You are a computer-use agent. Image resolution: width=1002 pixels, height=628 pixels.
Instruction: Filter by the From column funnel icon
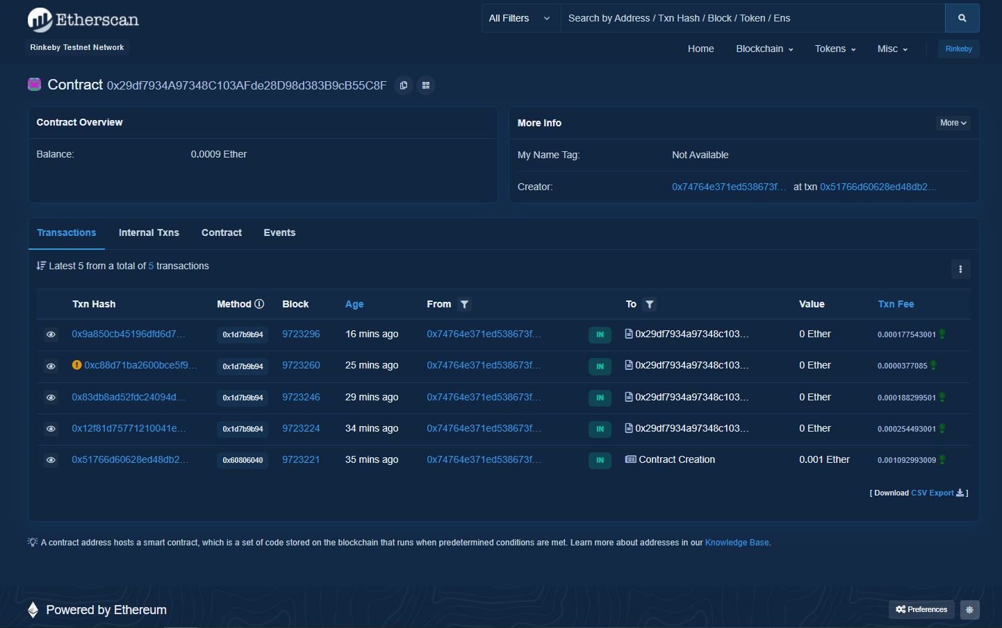[x=465, y=304]
